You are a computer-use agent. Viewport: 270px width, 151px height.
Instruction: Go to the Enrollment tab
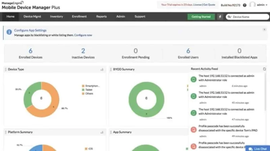[79, 17]
